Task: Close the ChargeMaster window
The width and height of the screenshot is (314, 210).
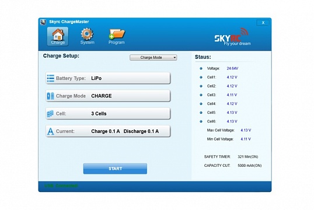Action: pyautogui.click(x=263, y=23)
